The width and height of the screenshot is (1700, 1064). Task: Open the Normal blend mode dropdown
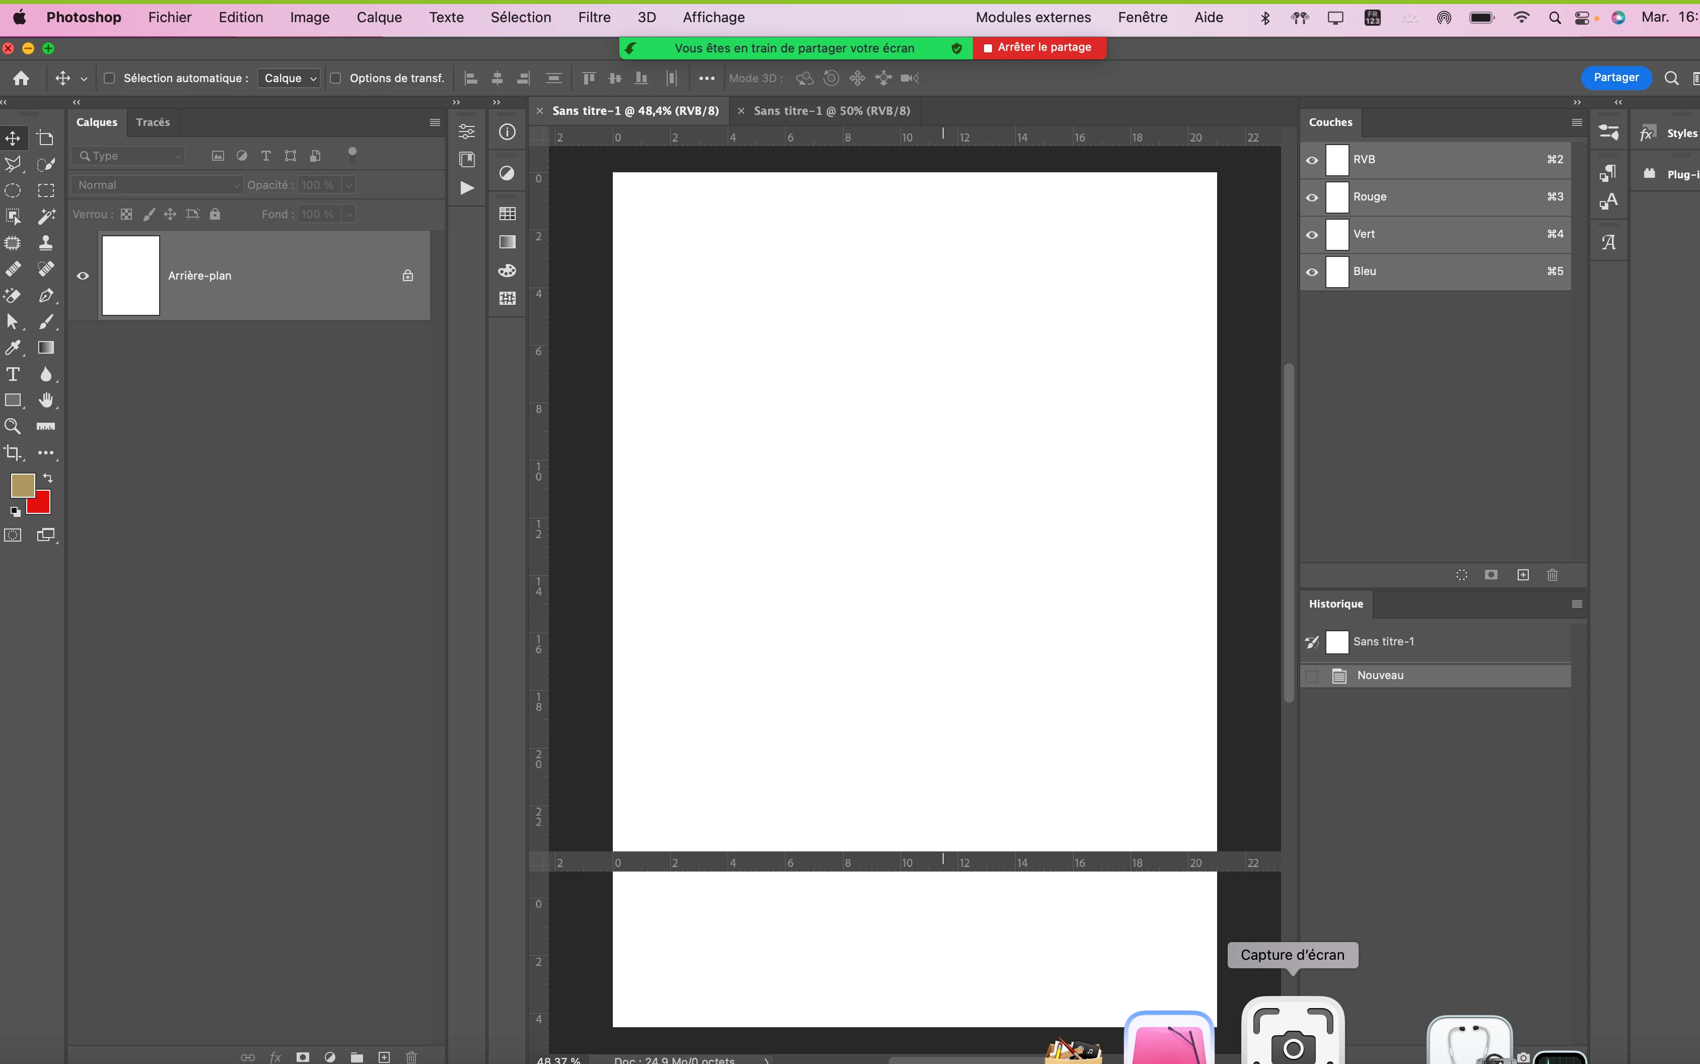pyautogui.click(x=158, y=185)
